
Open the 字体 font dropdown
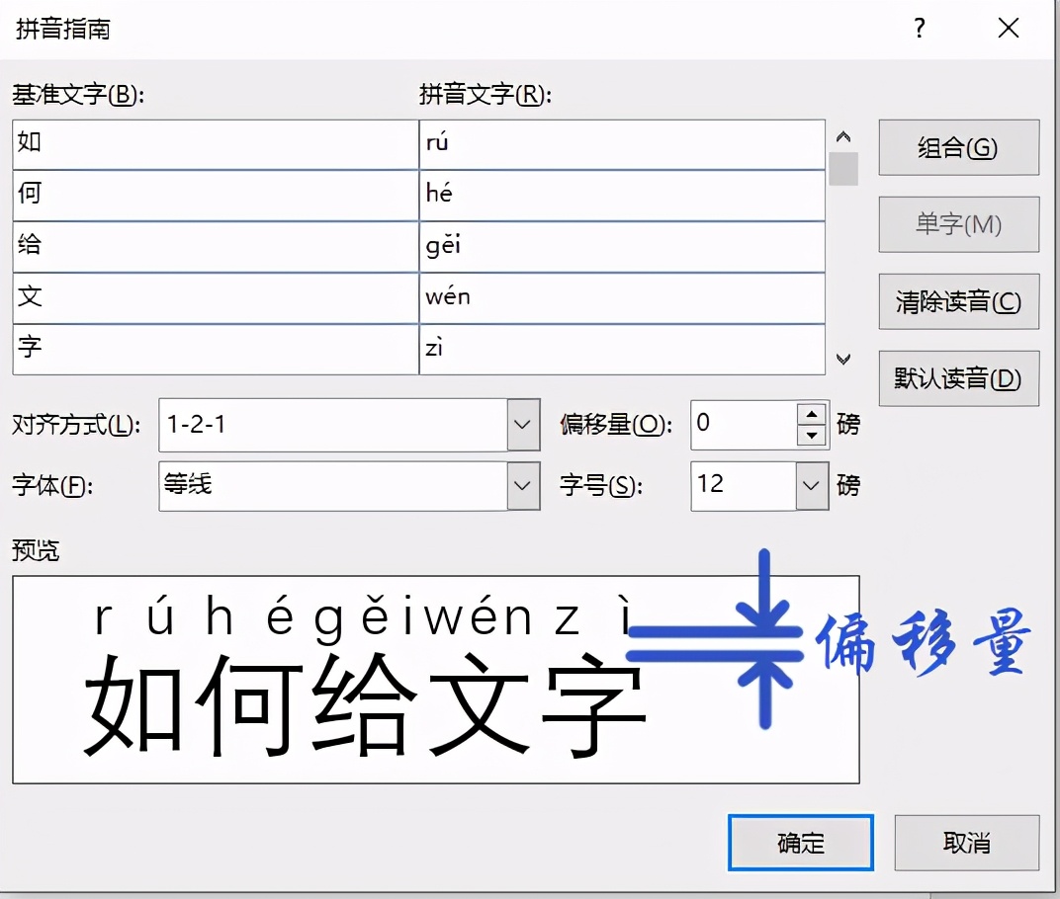coord(523,485)
